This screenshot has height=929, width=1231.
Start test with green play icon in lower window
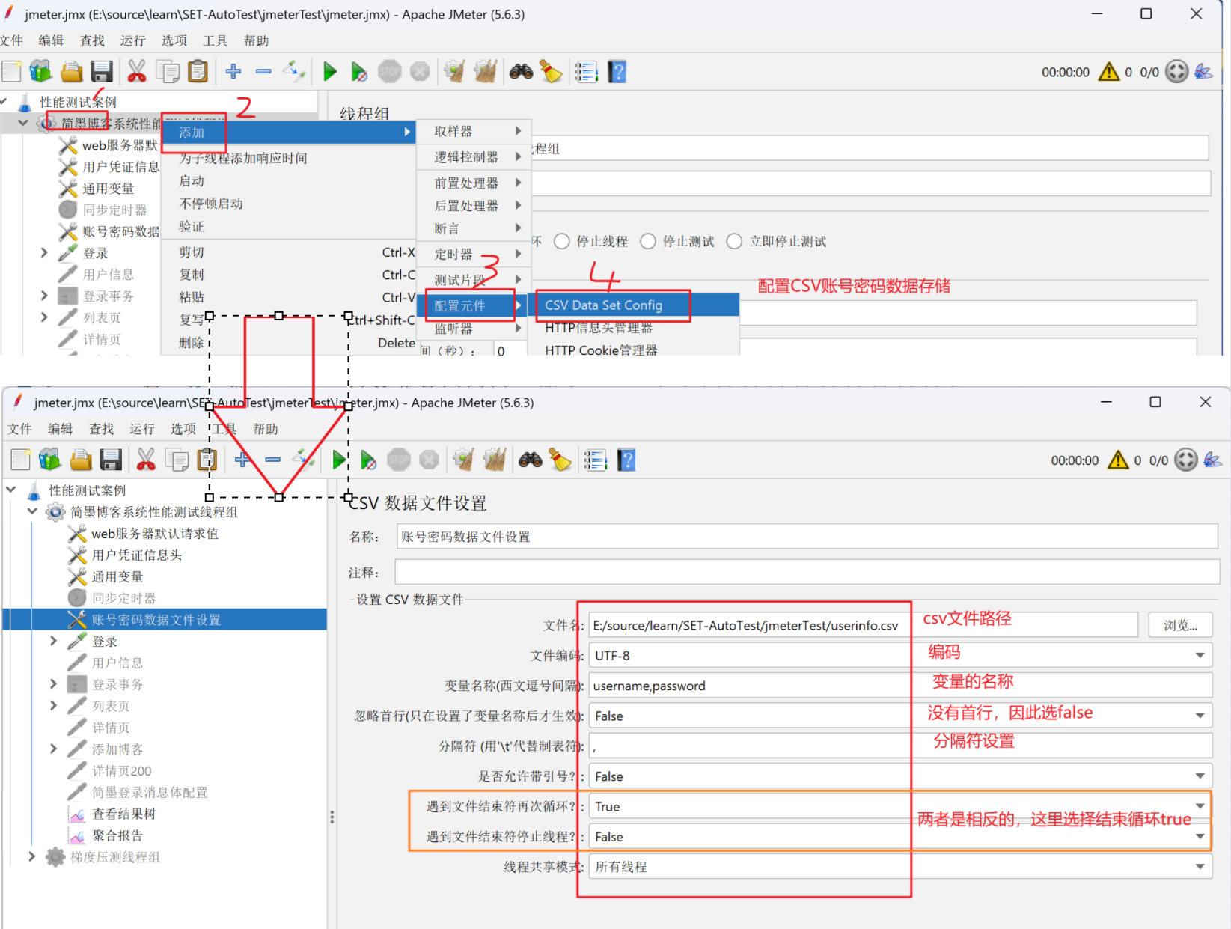pos(339,460)
